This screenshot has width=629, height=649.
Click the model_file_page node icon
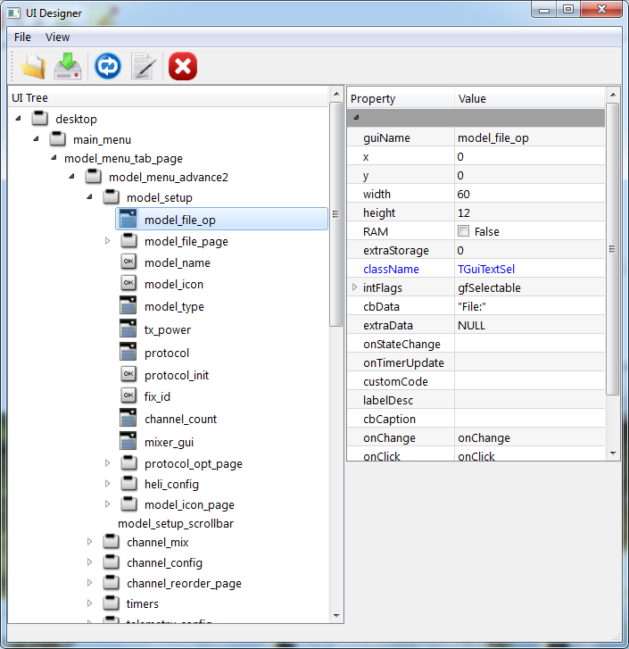[x=128, y=240]
